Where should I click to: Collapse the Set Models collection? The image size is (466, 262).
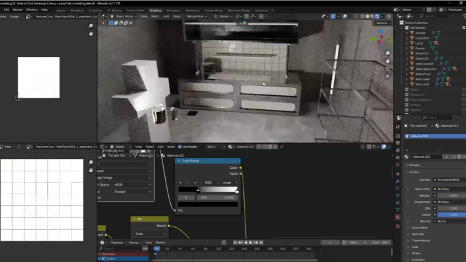pos(402,28)
